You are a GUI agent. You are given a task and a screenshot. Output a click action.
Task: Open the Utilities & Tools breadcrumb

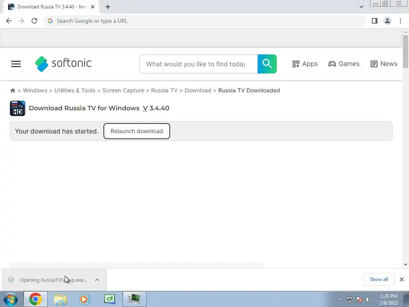(x=75, y=90)
